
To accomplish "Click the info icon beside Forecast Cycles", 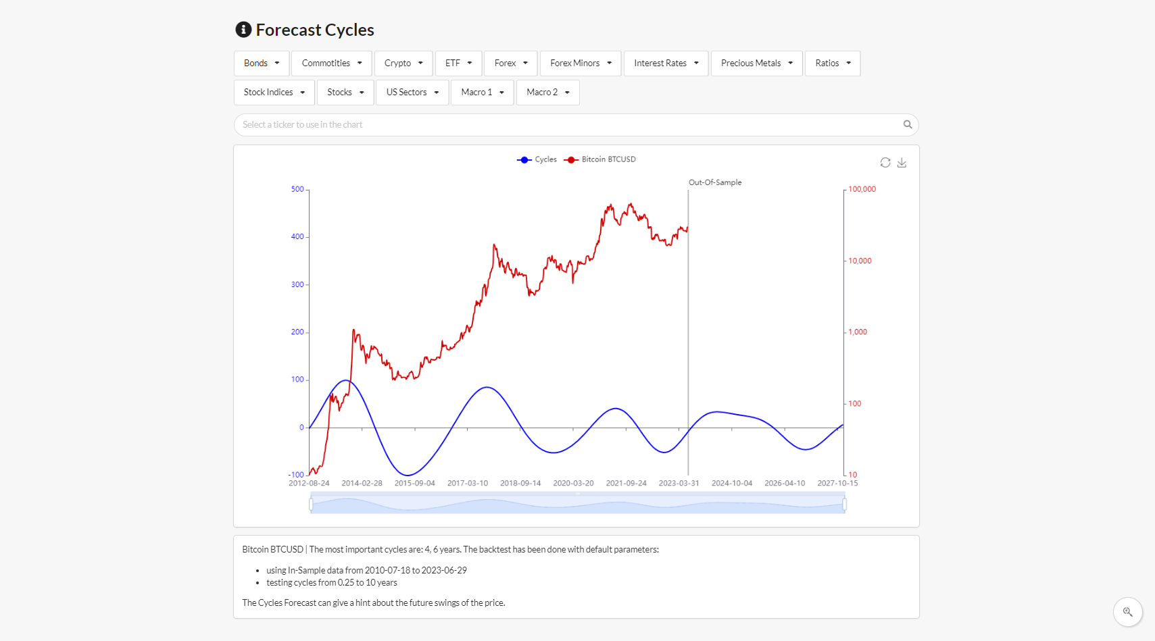I will 243,30.
